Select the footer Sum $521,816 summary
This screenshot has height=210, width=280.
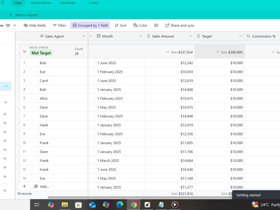[x=182, y=193]
